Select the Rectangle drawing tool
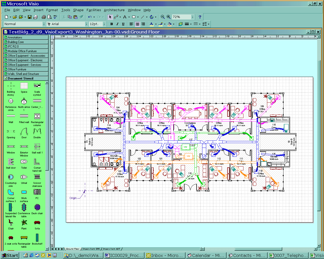Viewport: 324px width, 259px height. (x=134, y=17)
